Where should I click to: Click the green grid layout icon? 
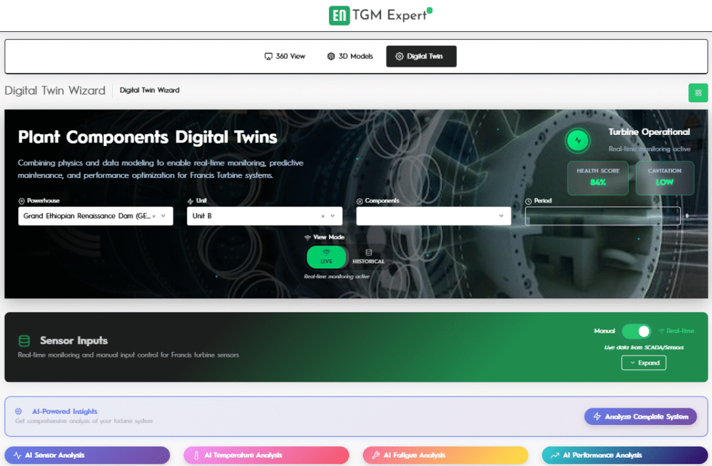click(697, 93)
